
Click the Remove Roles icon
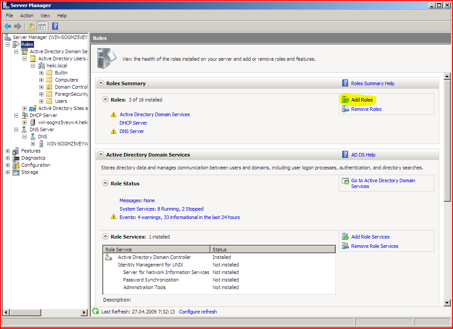tap(345, 109)
